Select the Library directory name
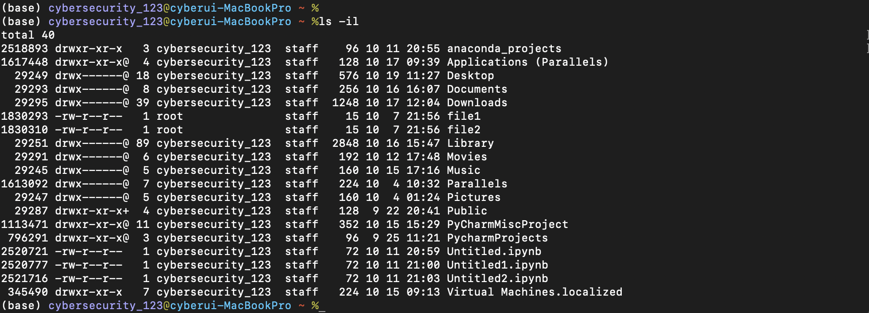 click(470, 143)
